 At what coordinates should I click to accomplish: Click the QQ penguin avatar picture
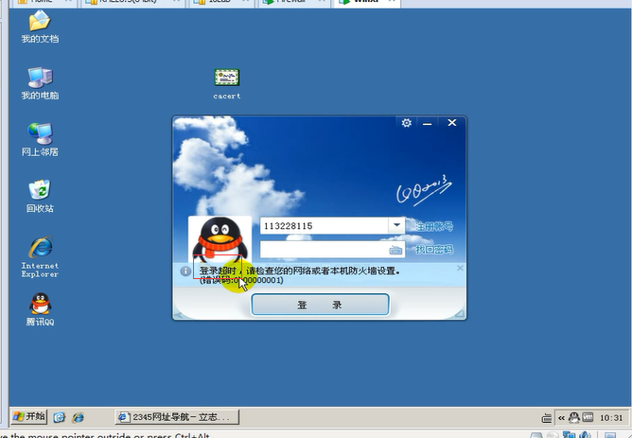219,239
